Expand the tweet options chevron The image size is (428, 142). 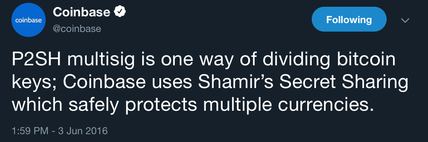click(405, 21)
